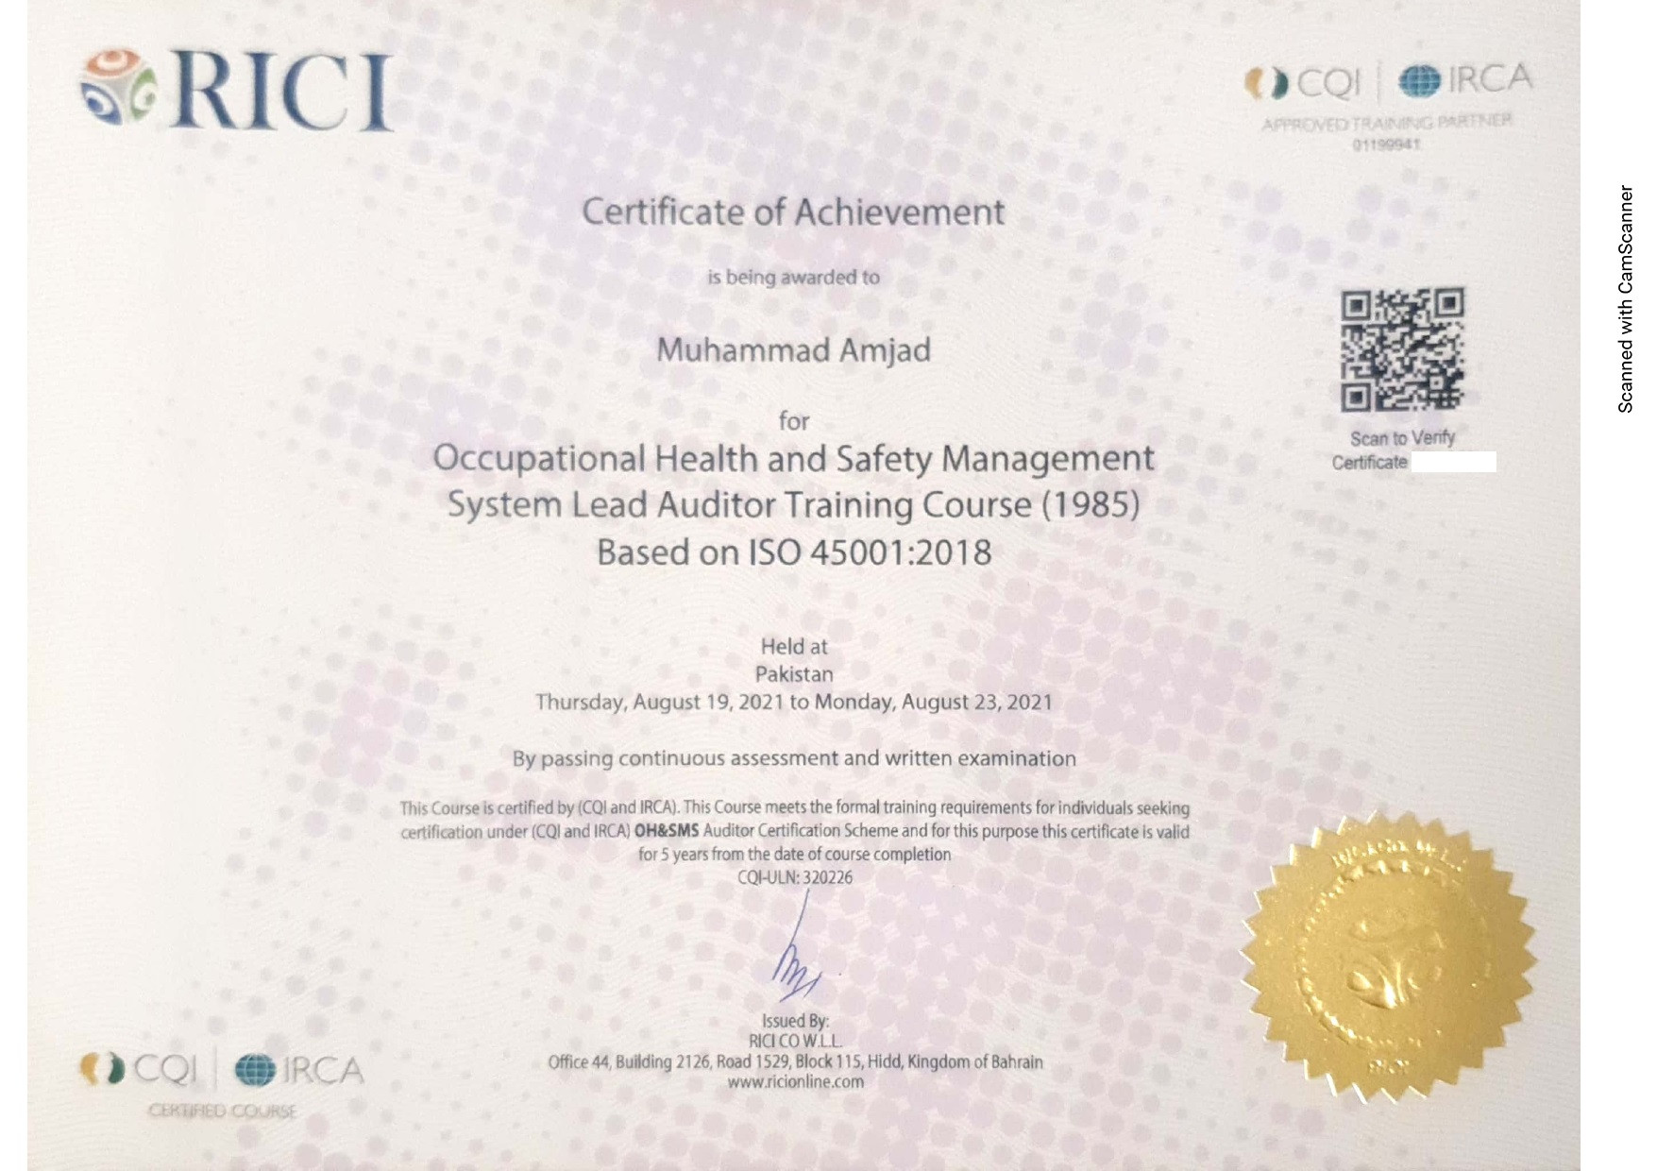The image size is (1657, 1171).
Task: Click the CQI-ULN: 320226 number
Action: 794,877
